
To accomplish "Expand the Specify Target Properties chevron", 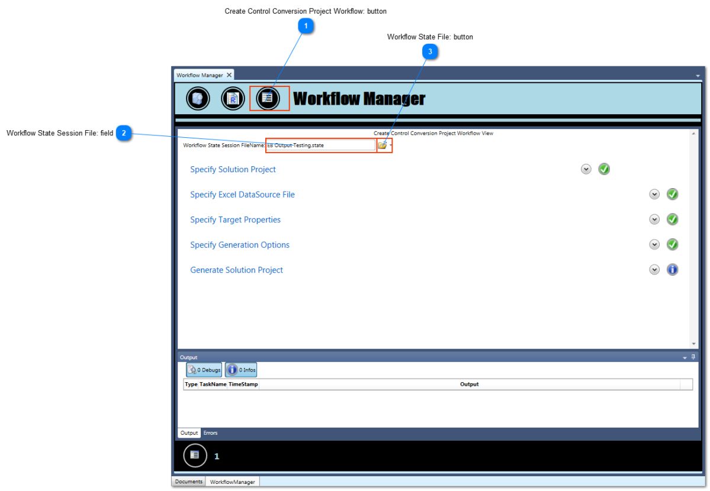I will coord(654,219).
